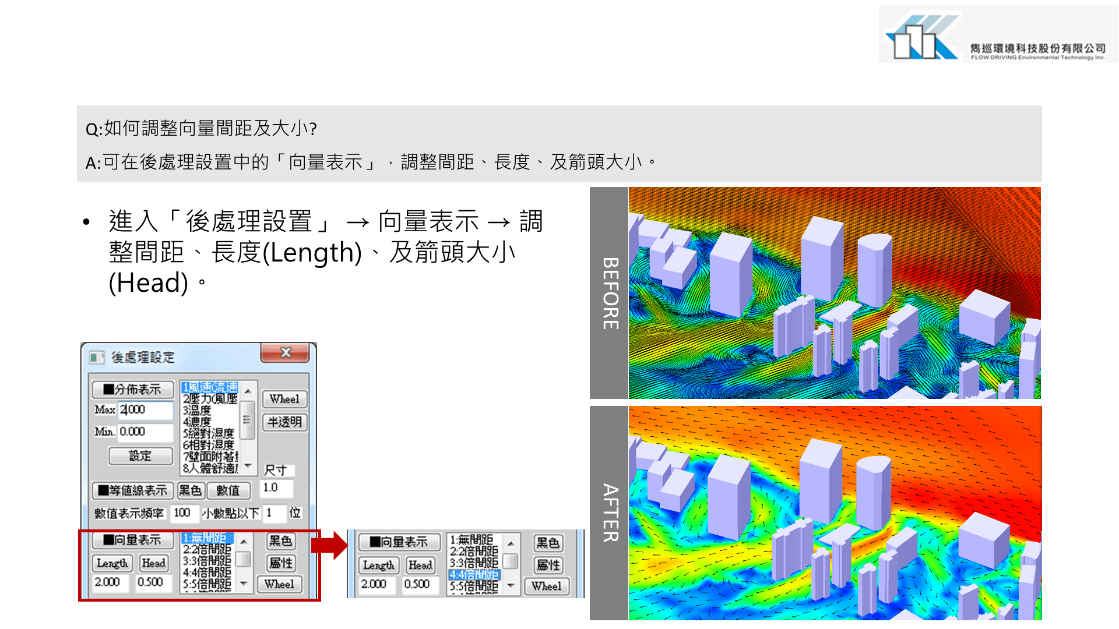
Task: Toggle 向量表示 inside the red highlighted box
Action: [133, 540]
